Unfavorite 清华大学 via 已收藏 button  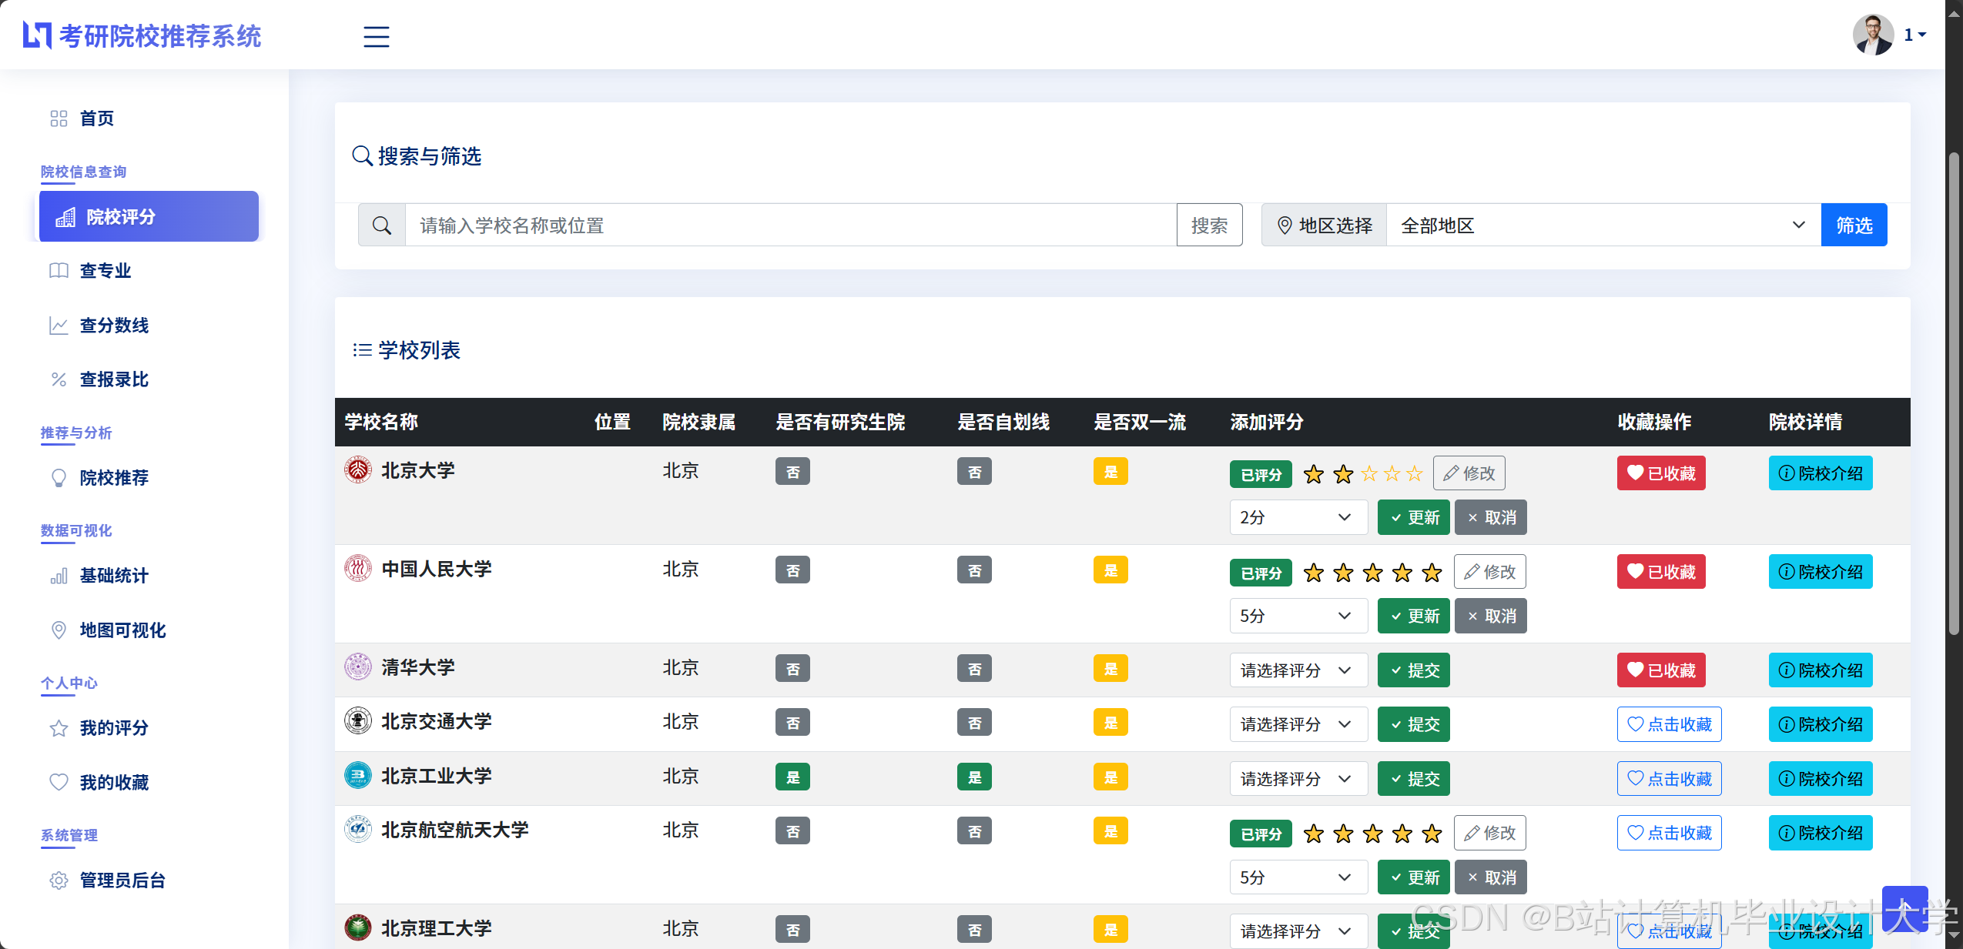click(1660, 670)
